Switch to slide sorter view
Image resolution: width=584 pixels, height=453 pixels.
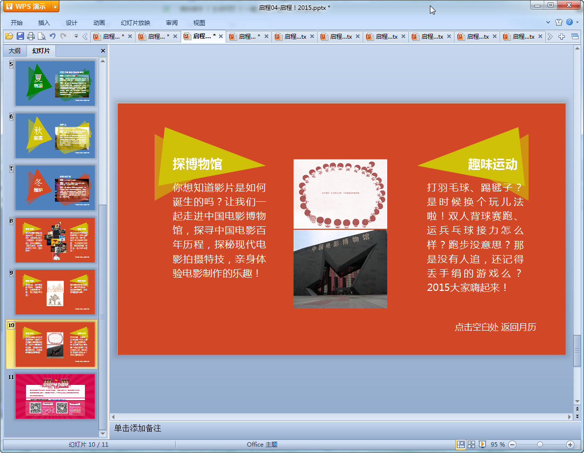(x=472, y=445)
